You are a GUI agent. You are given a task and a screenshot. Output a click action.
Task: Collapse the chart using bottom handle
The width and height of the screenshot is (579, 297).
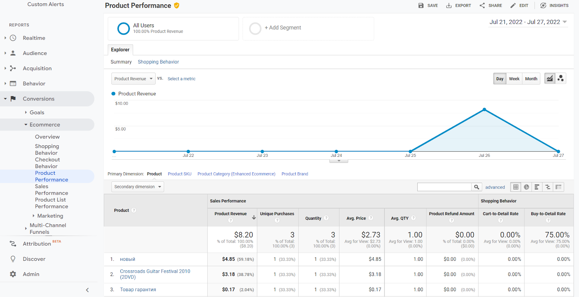tap(339, 161)
